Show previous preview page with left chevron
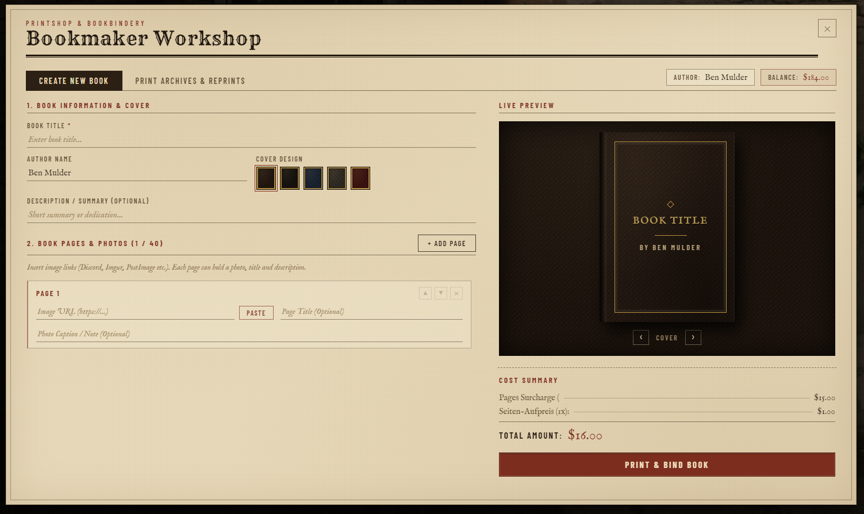The width and height of the screenshot is (864, 514). pos(641,337)
